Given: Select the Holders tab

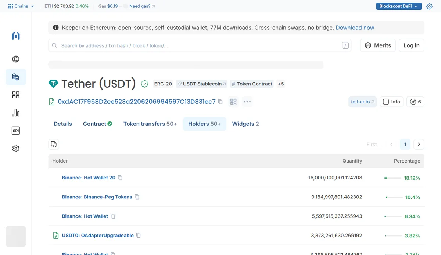Looking at the screenshot, I should 204,124.
